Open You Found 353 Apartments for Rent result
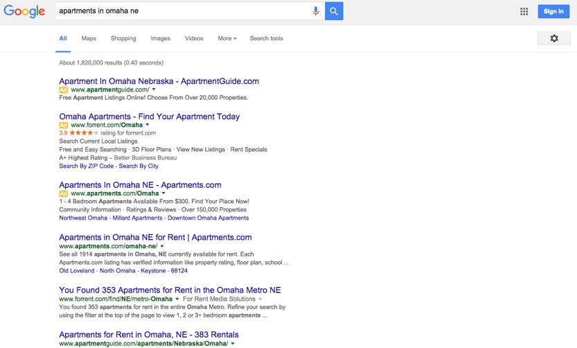 click(170, 290)
